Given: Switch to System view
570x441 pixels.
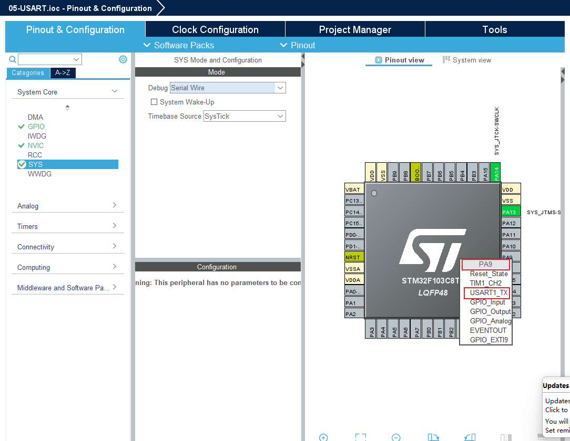Looking at the screenshot, I should coord(467,60).
